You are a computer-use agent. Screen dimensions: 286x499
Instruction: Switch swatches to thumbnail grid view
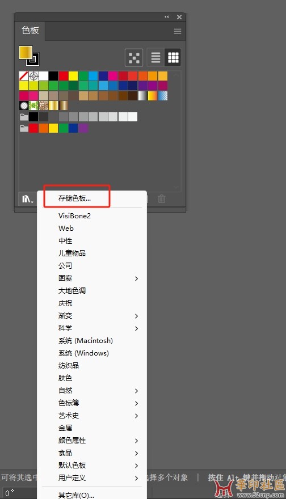(x=173, y=58)
